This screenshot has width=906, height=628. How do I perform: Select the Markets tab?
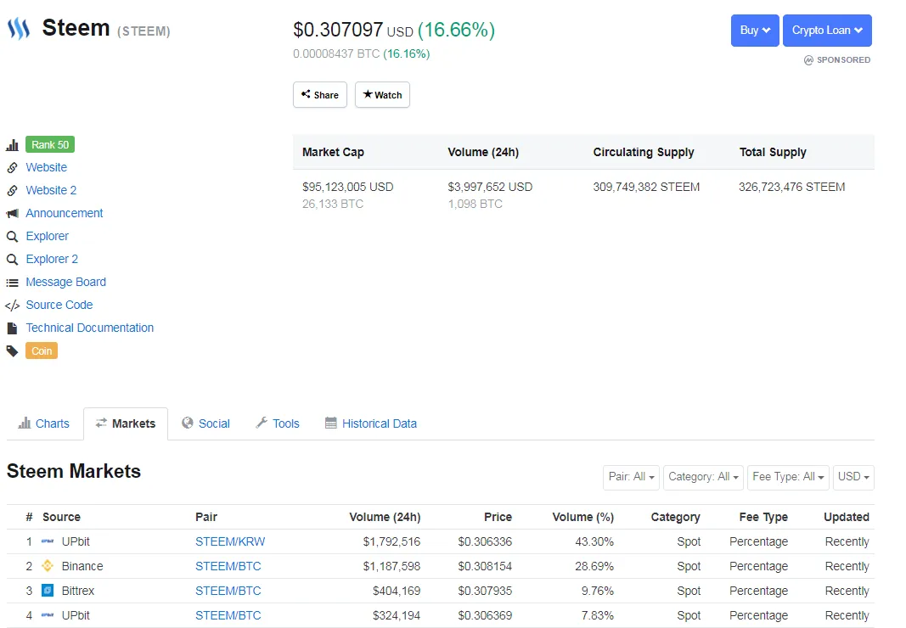(x=126, y=423)
